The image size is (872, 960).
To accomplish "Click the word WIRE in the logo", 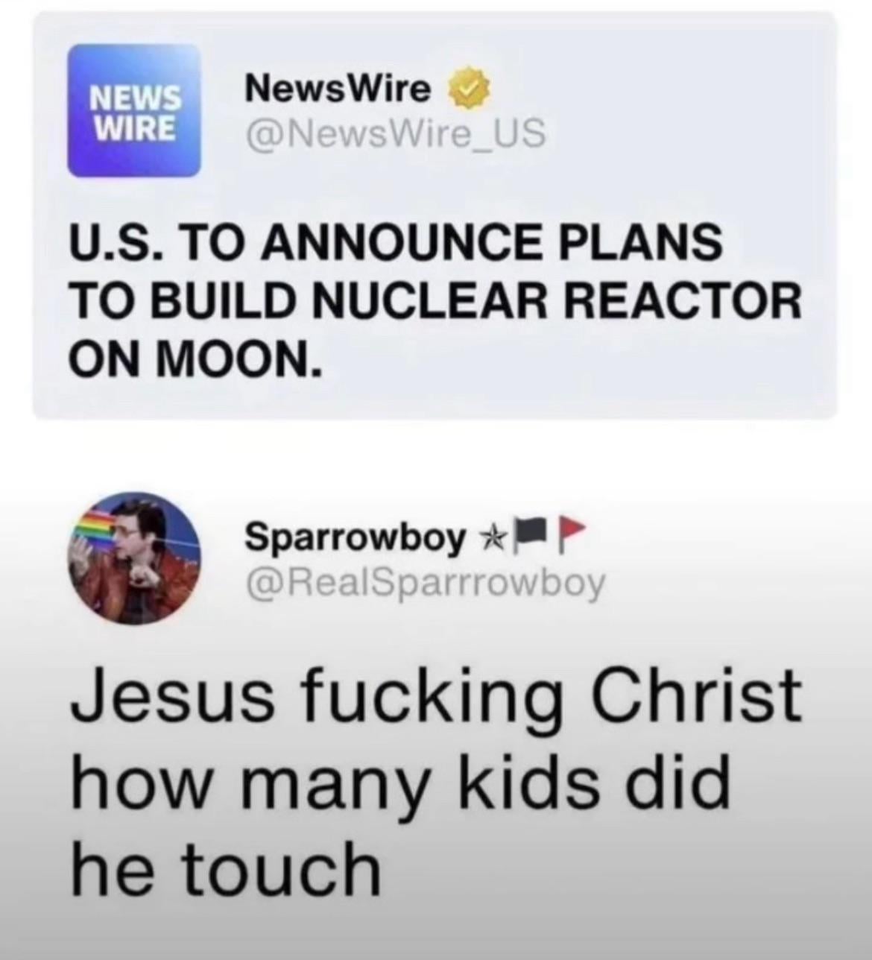I will (133, 126).
